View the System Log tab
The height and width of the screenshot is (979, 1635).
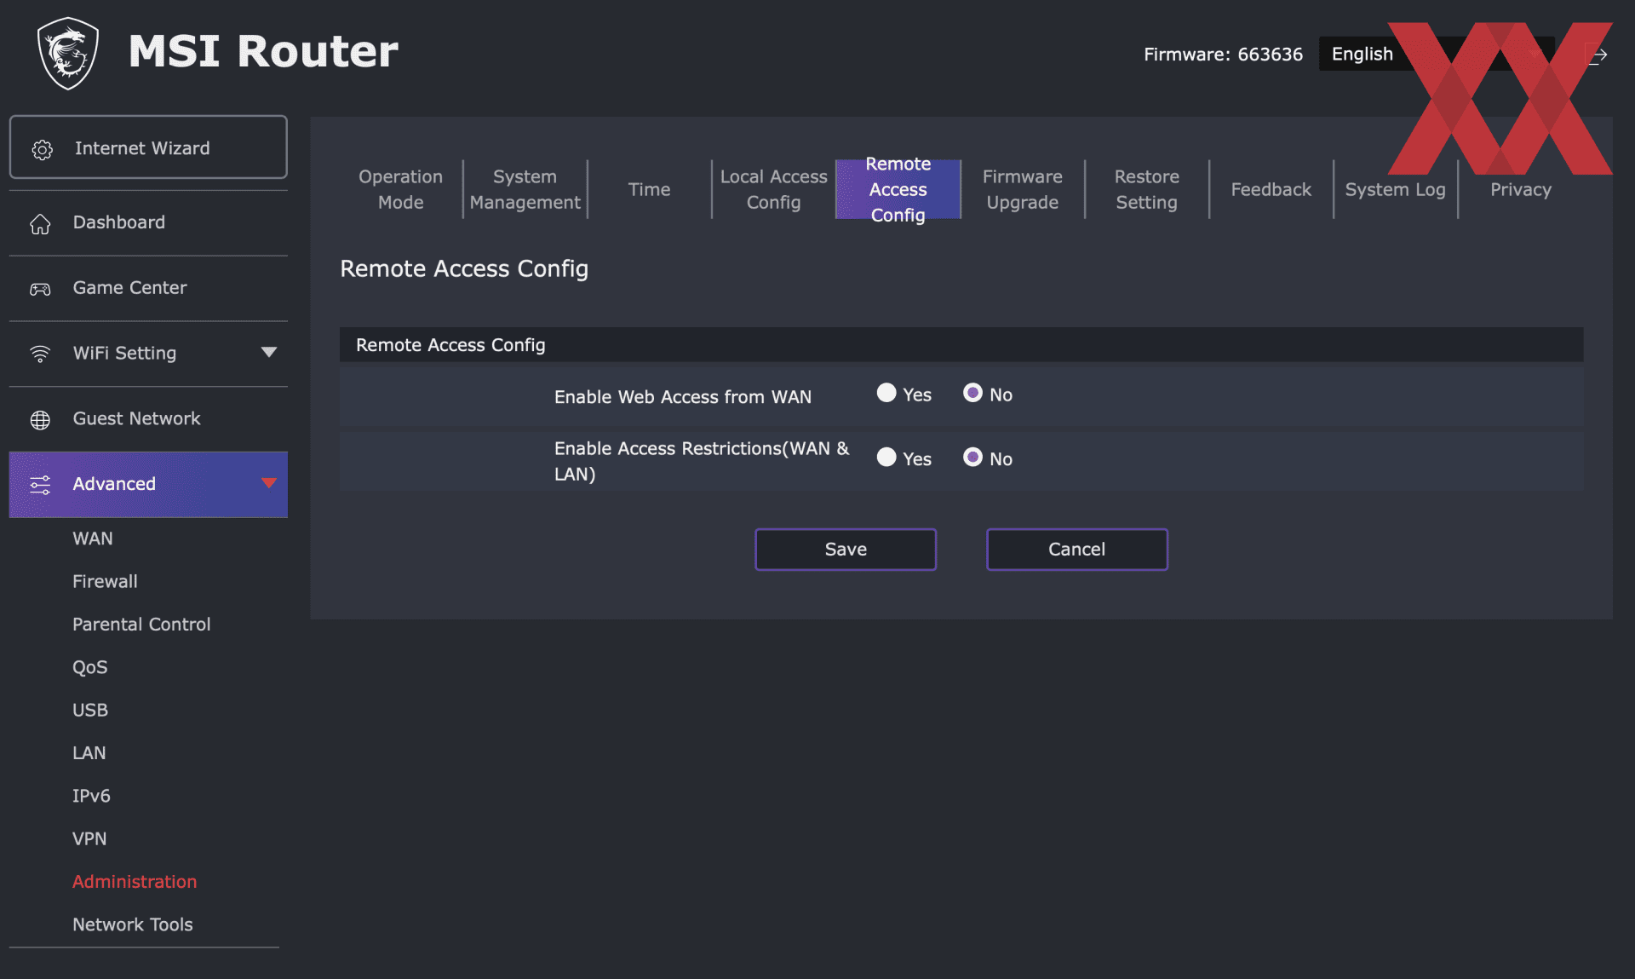(x=1395, y=189)
